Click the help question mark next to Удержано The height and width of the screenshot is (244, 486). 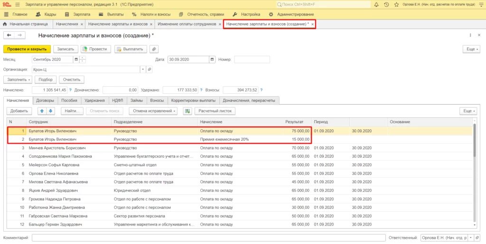coord(201,90)
